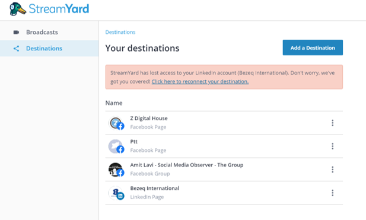Viewport: 366px width, 220px height.
Task: Click the Bezeq International name
Action: [x=154, y=188]
